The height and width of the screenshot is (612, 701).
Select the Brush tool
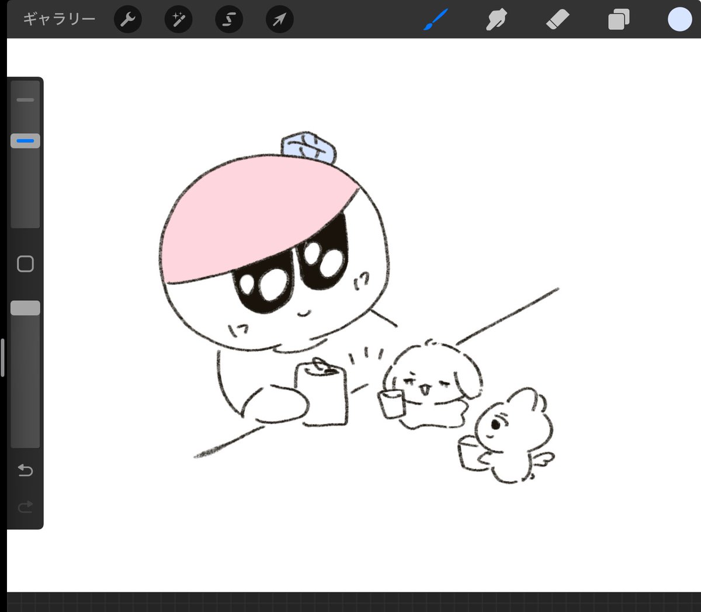pyautogui.click(x=435, y=20)
